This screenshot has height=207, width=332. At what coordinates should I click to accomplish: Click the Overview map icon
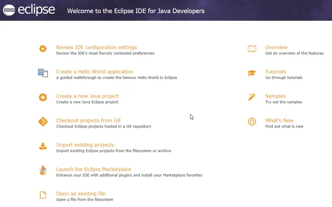pyautogui.click(x=252, y=49)
